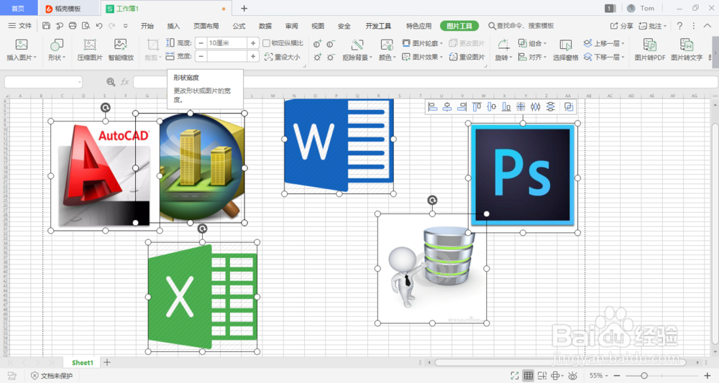
Task: Align horizontal center in floating toolbar
Action: (x=447, y=107)
